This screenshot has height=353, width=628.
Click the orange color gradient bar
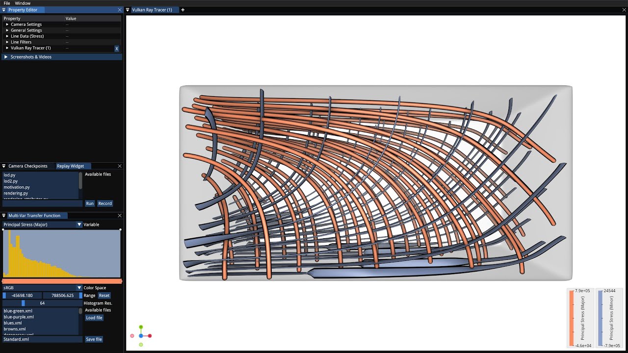click(x=61, y=281)
